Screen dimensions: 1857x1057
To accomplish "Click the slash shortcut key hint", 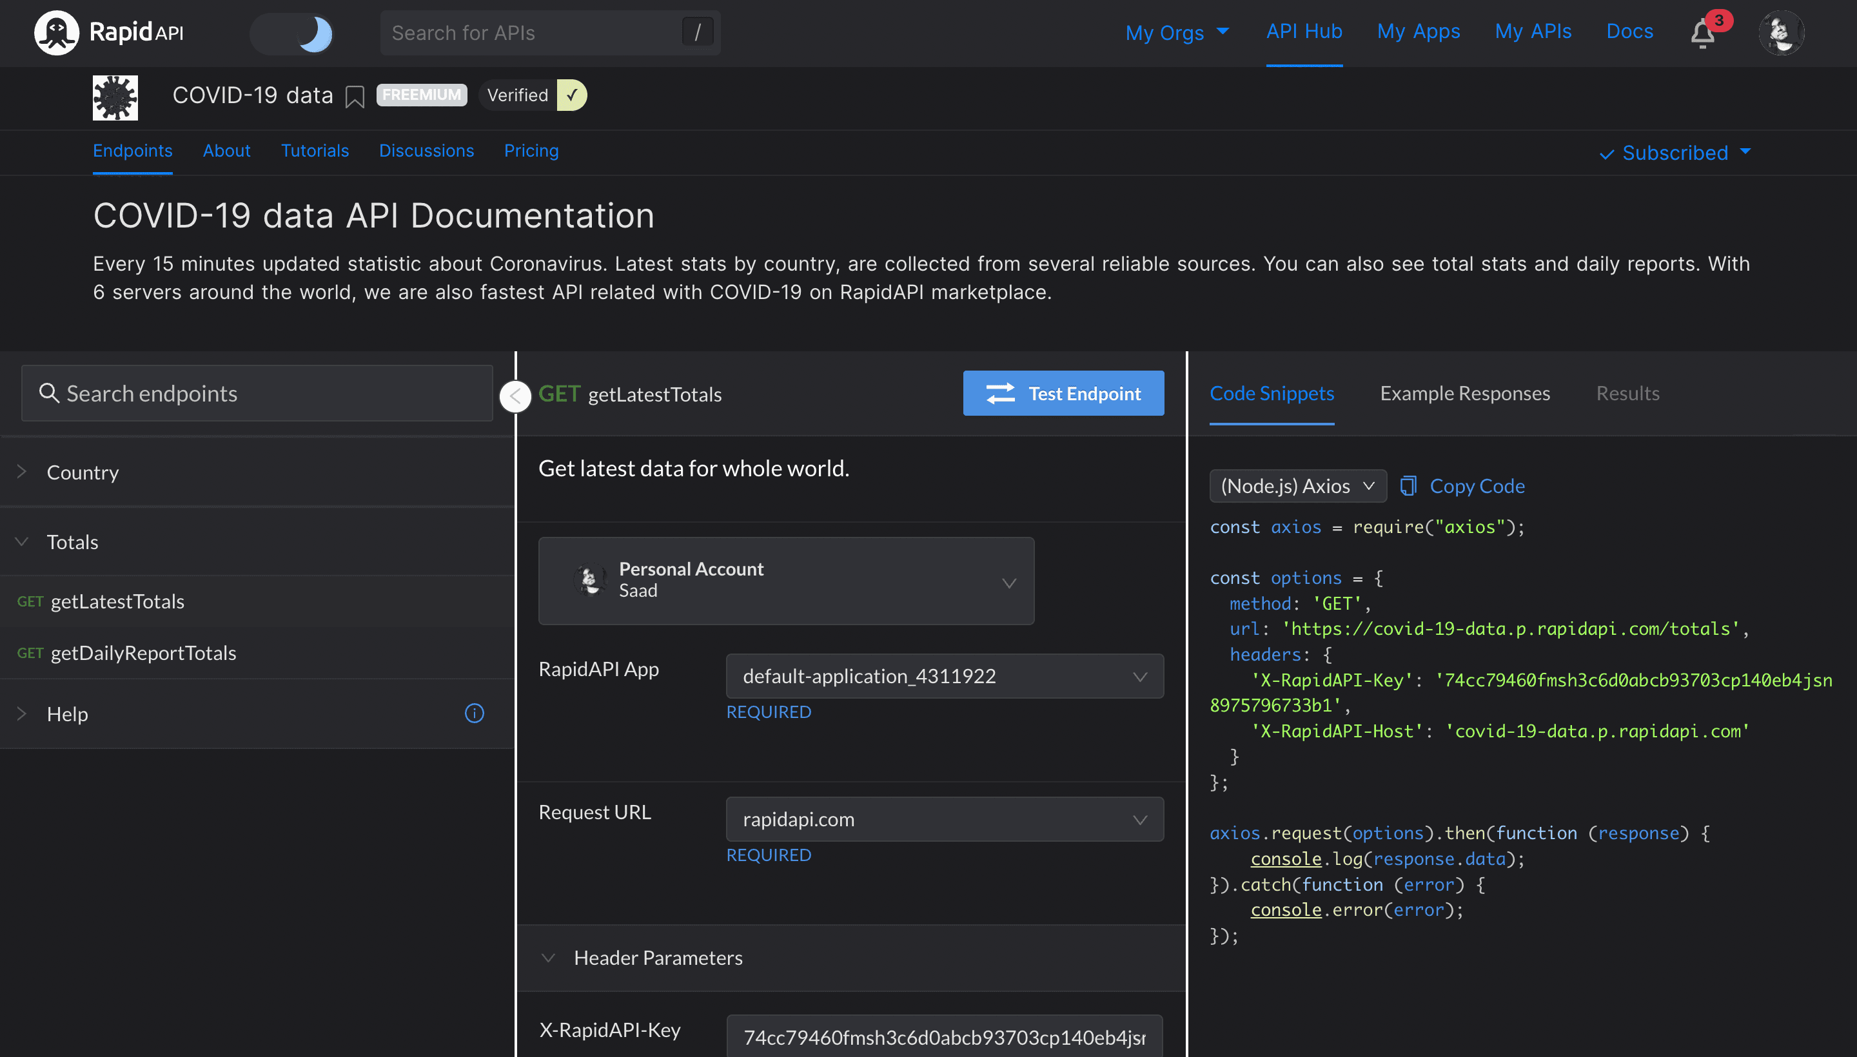I will click(697, 33).
